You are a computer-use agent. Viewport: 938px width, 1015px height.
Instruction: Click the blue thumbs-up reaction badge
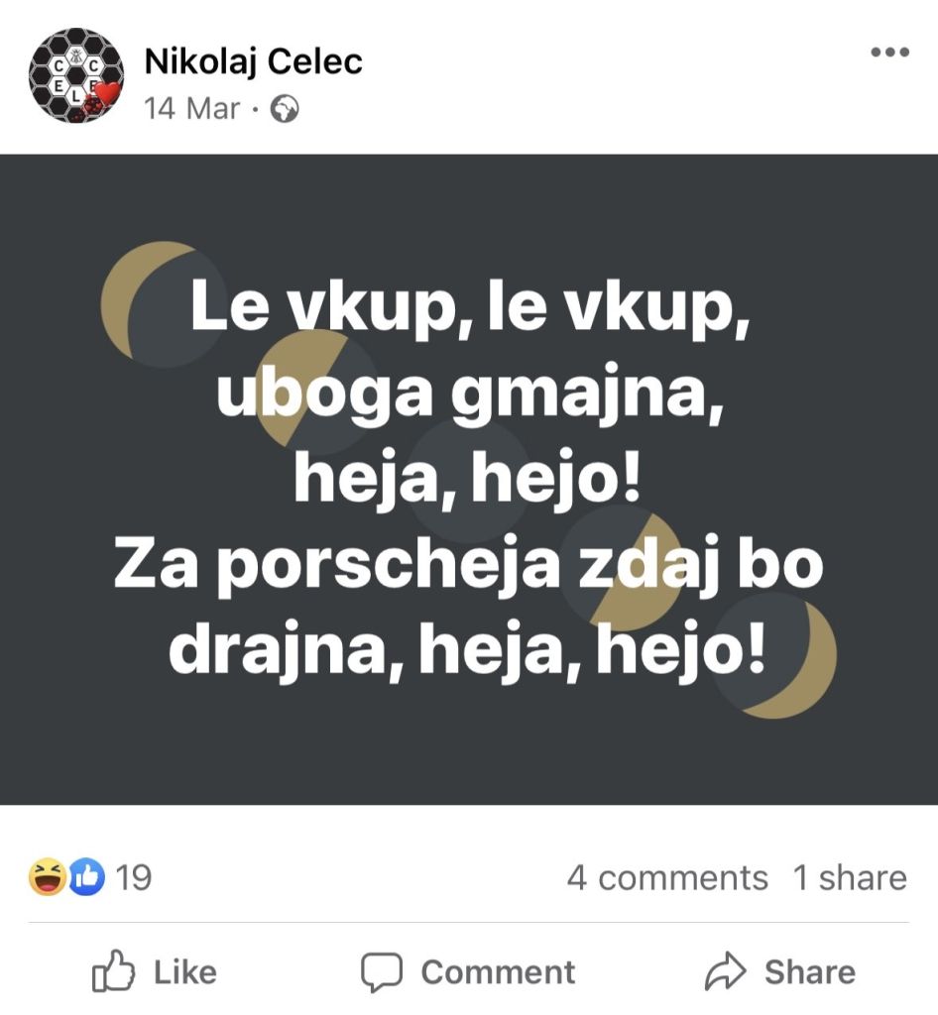point(86,877)
